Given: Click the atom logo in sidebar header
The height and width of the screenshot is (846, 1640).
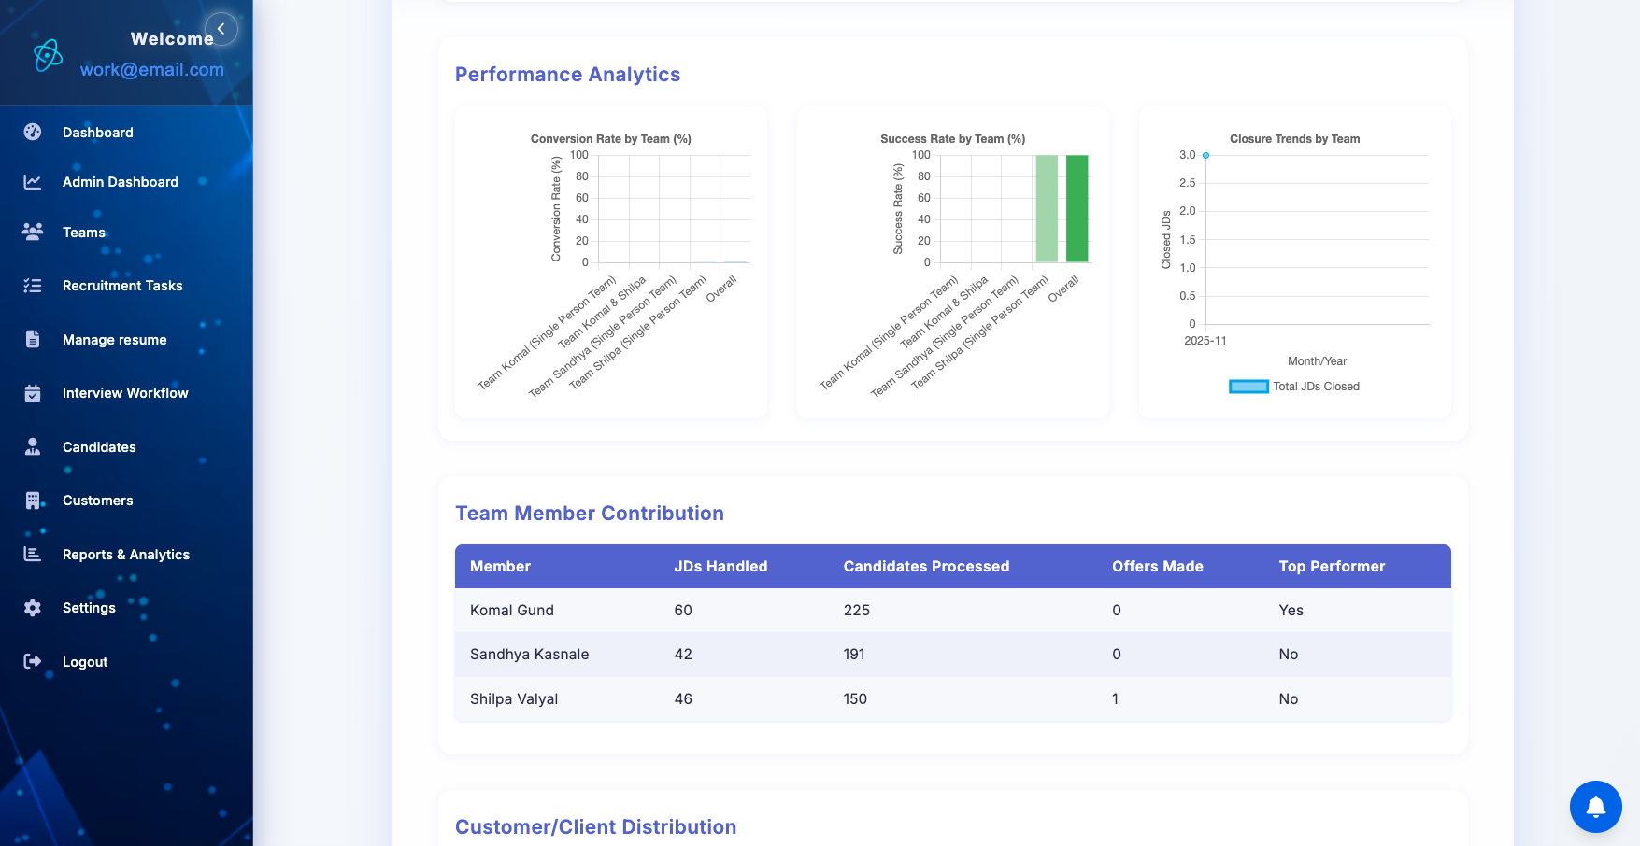Looking at the screenshot, I should click(48, 56).
